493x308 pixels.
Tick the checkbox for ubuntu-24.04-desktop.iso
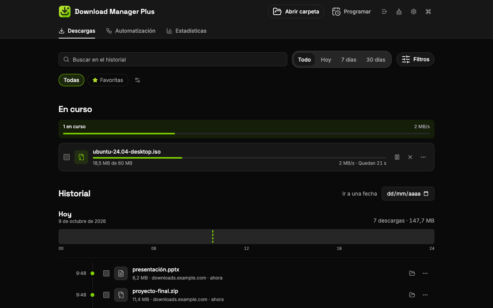click(67, 157)
